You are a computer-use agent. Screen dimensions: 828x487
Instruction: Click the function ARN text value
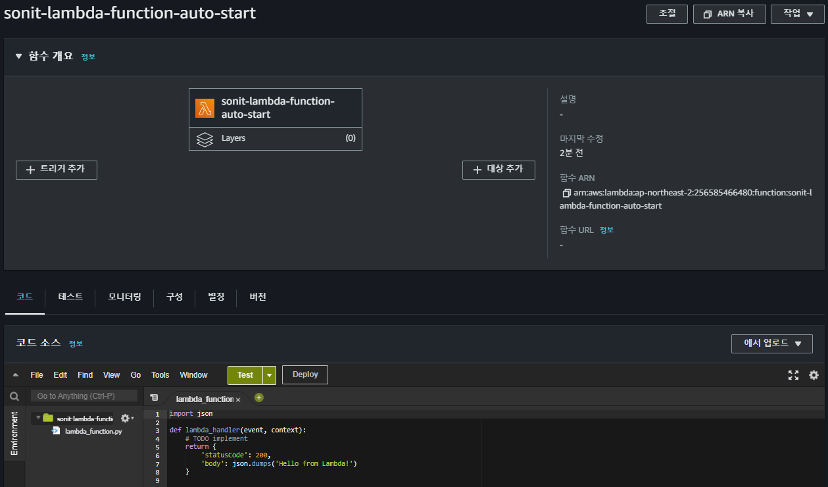686,199
